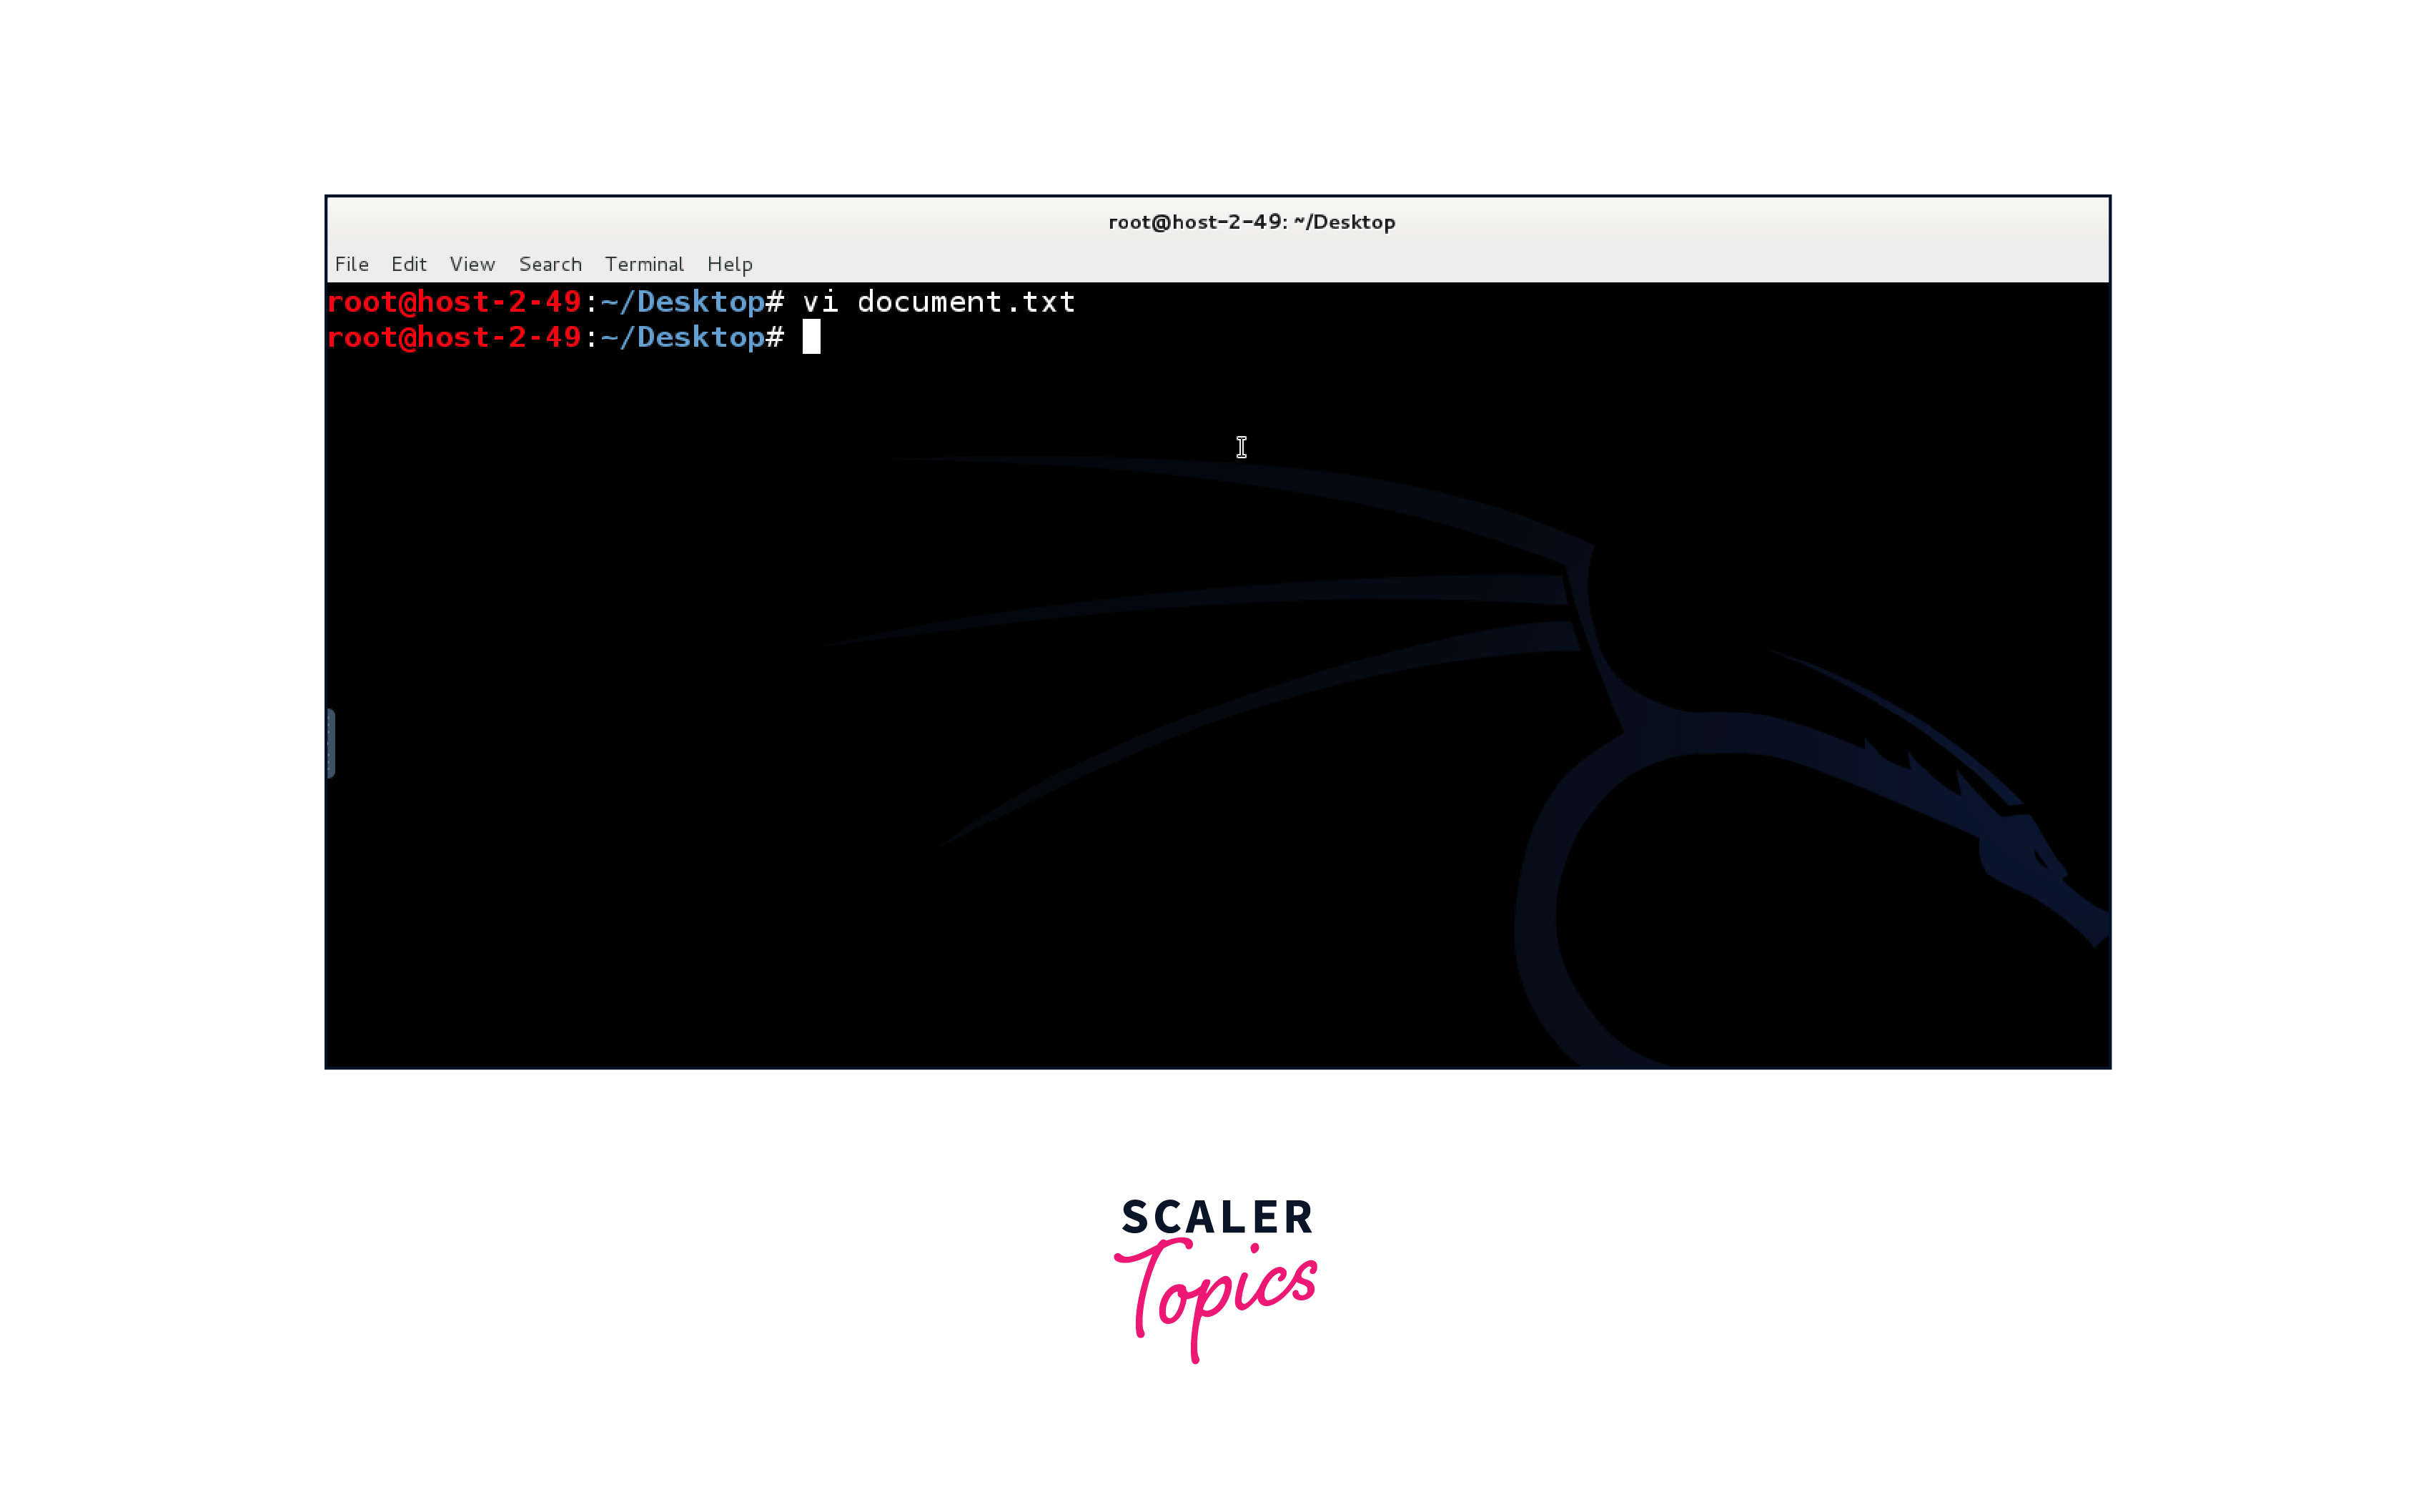Image resolution: width=2436 pixels, height=1512 pixels.
Task: Click the 'vi' command text
Action: pos(820,302)
